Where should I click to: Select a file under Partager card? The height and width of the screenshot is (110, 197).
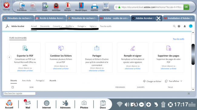(x=97, y=71)
